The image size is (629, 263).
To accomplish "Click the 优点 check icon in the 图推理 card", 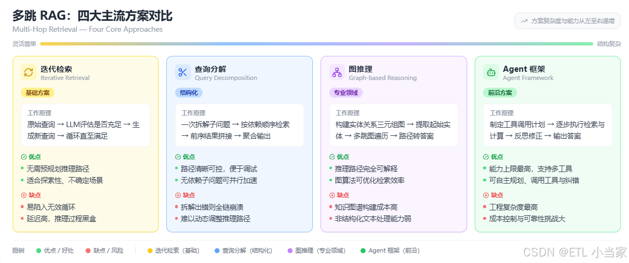I will tap(332, 157).
